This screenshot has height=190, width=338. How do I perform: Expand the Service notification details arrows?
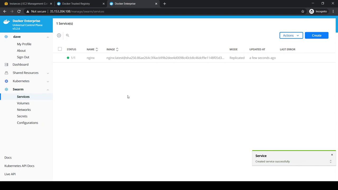click(331, 161)
